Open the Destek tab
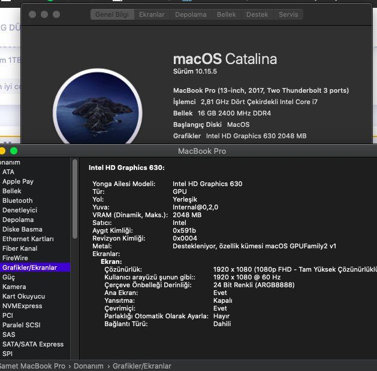The width and height of the screenshot is (377, 371). pos(258,14)
